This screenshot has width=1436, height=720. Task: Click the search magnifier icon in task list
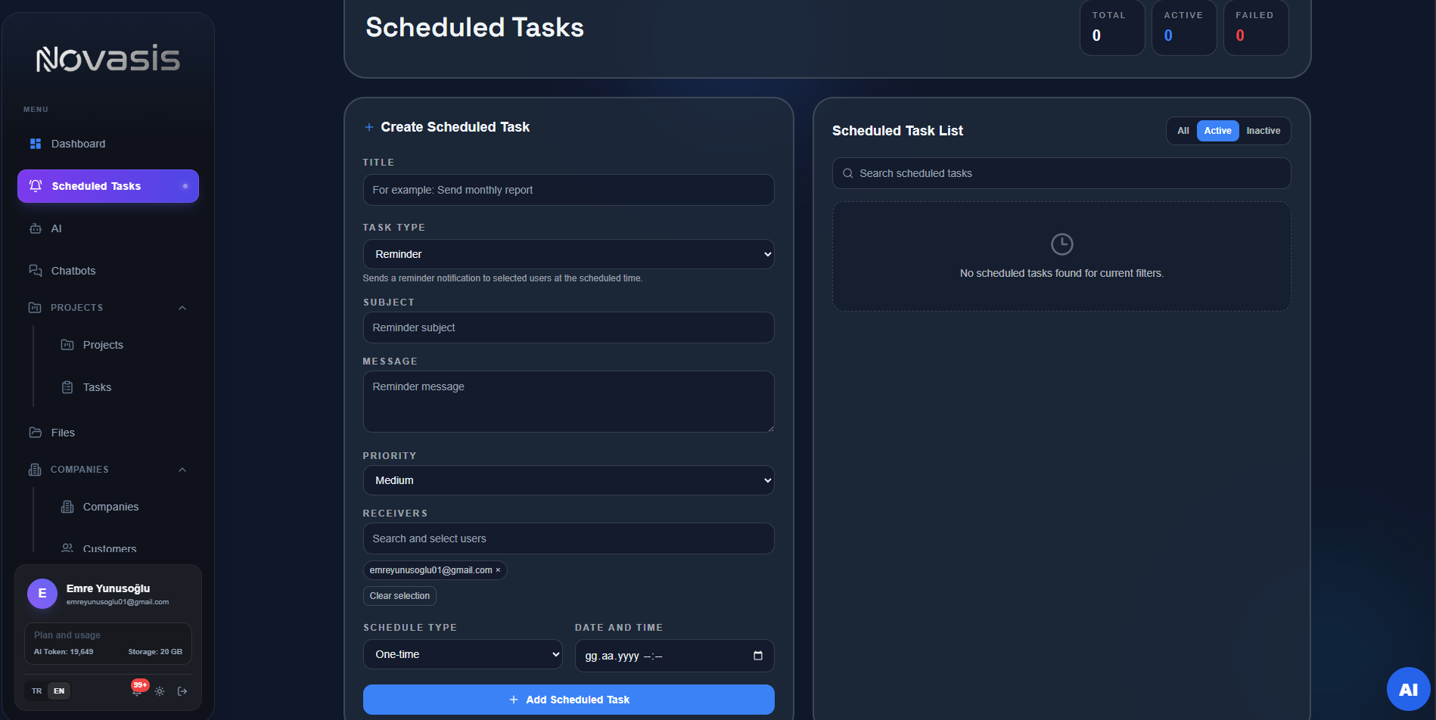[x=848, y=173]
